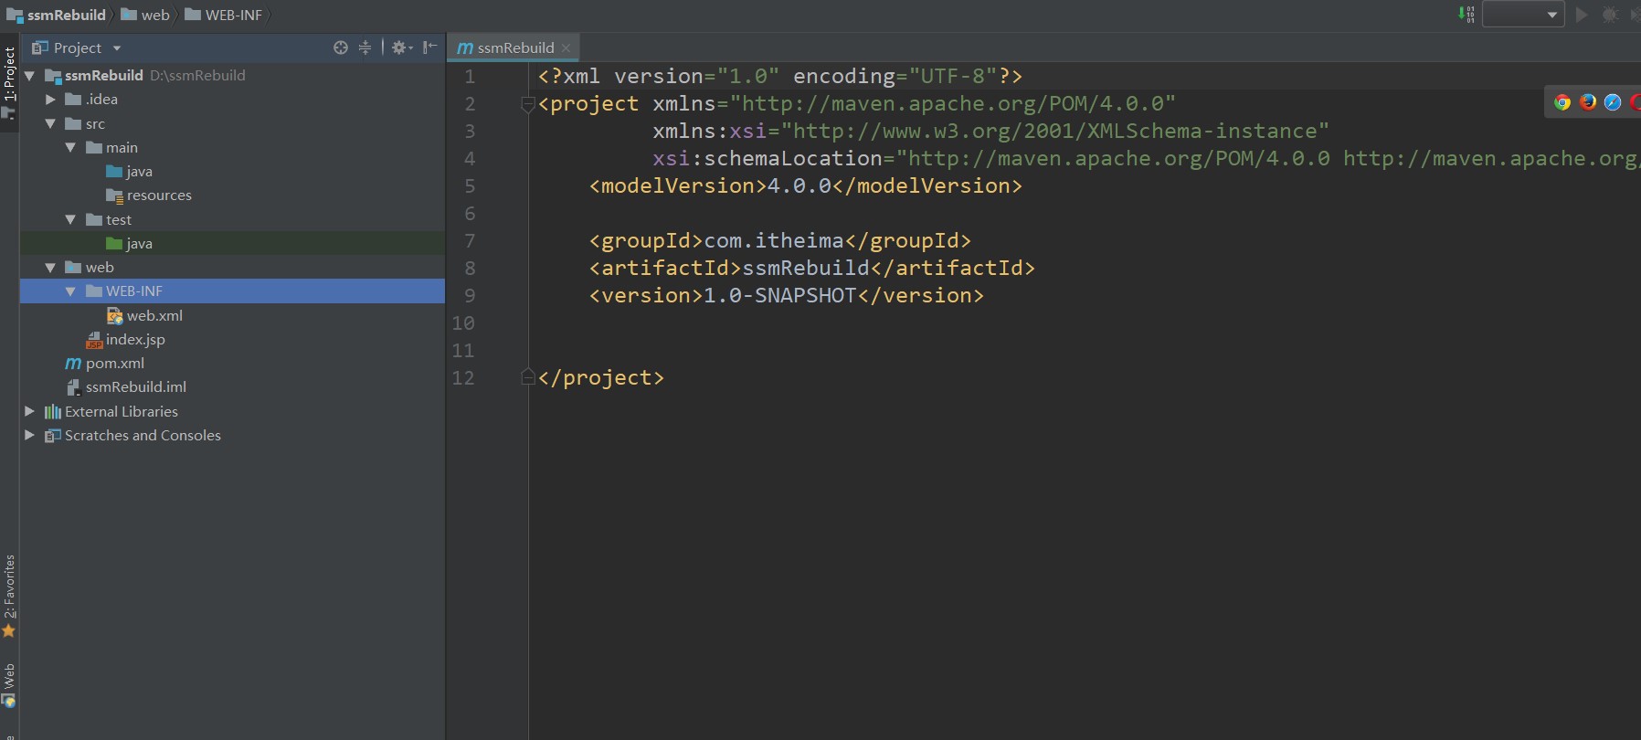Select the web.xml file icon
This screenshot has width=1641, height=740.
pyautogui.click(x=115, y=315)
